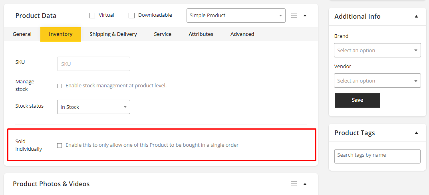Click the Product Data hamburger menu icon
Screen dimensions: 429x195
click(x=294, y=16)
